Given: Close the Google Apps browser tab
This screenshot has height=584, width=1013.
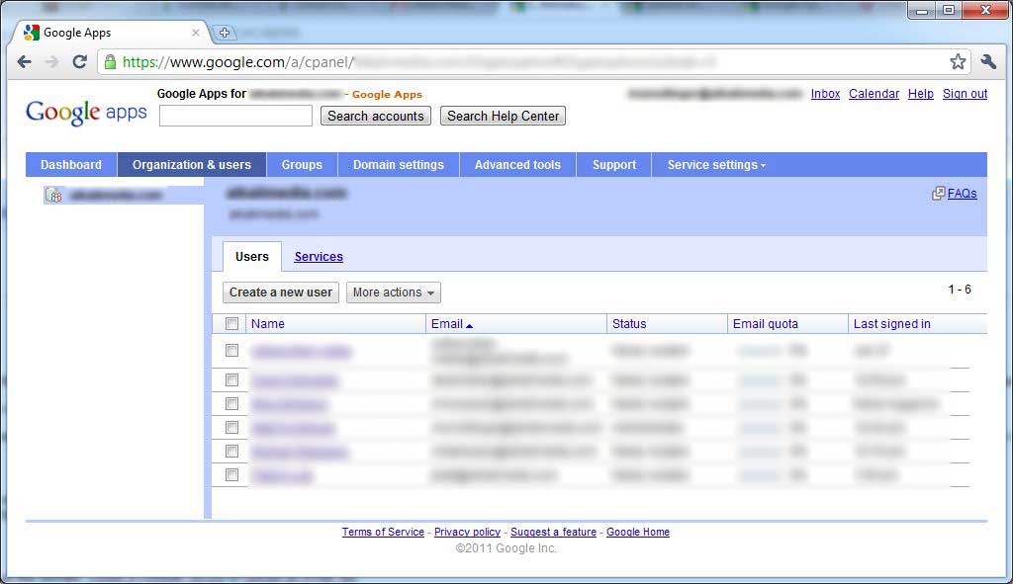Looking at the screenshot, I should (x=196, y=33).
